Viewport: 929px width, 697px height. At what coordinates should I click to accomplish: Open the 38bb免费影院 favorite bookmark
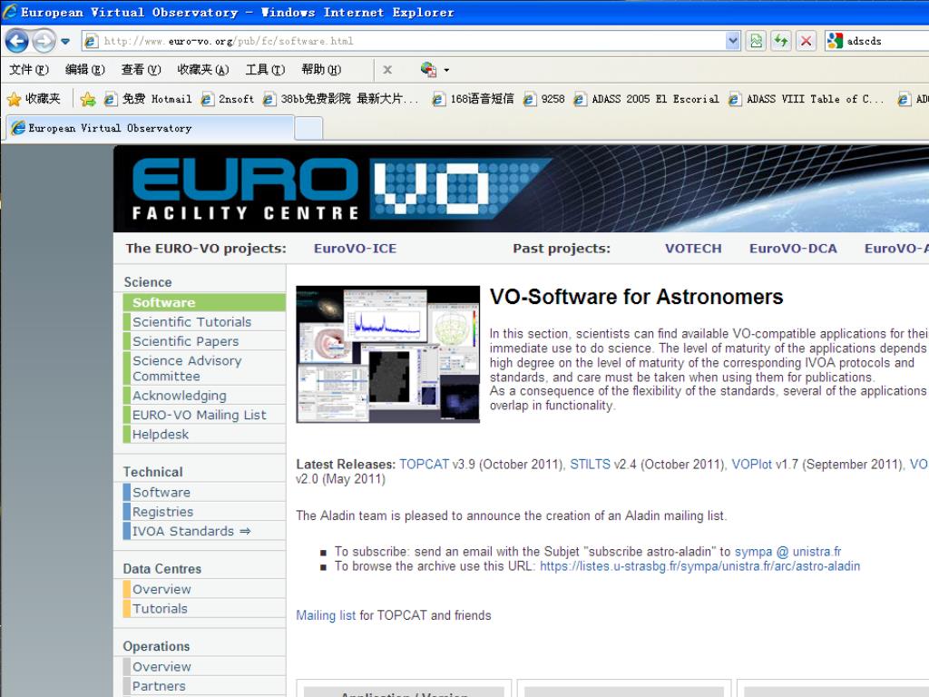tap(340, 99)
